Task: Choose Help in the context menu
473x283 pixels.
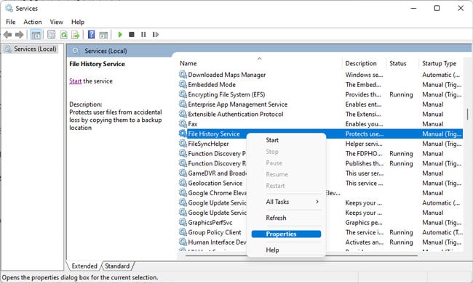Action: click(272, 250)
